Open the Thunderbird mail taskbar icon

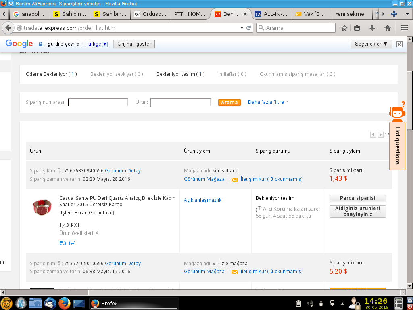tap(50, 304)
